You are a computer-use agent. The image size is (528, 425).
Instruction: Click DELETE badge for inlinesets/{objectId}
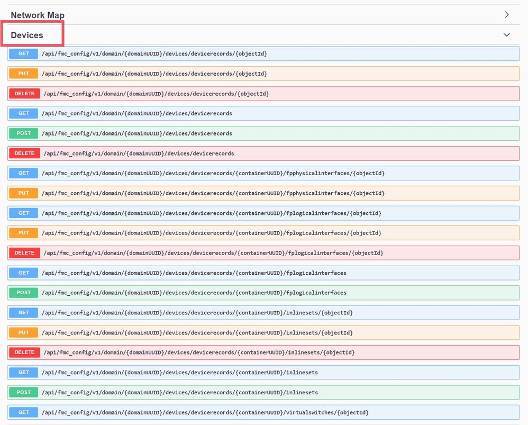24,352
